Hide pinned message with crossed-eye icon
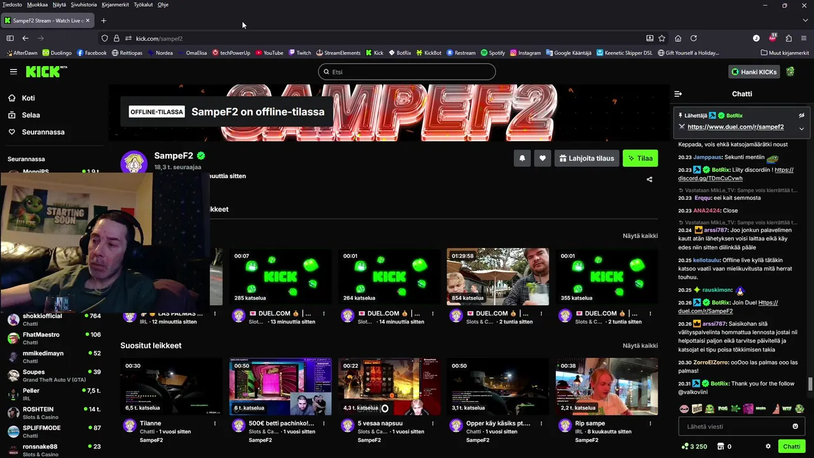Viewport: 814px width, 458px height. (801, 116)
